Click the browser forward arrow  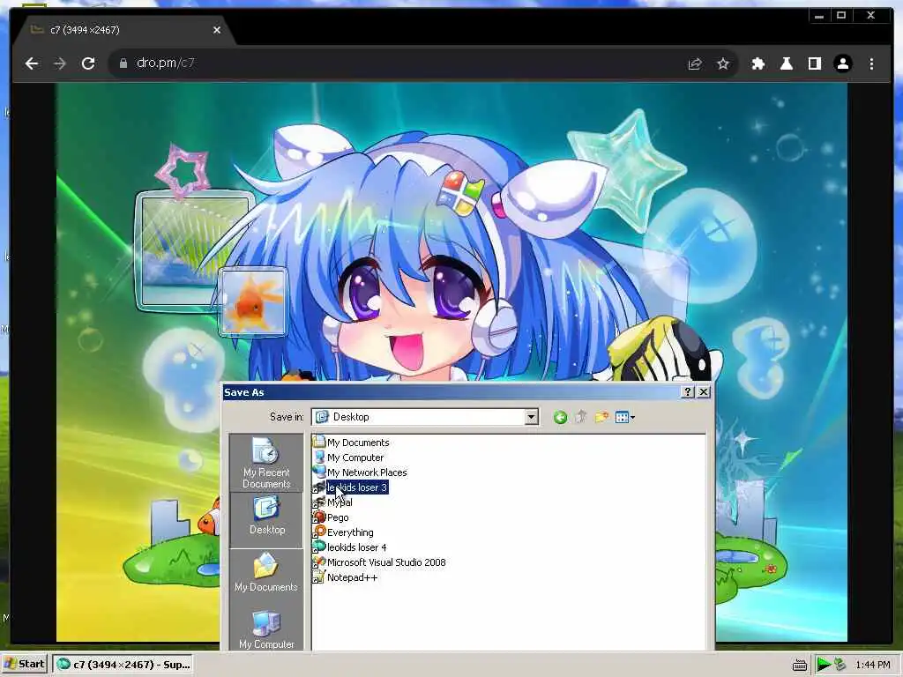click(60, 63)
